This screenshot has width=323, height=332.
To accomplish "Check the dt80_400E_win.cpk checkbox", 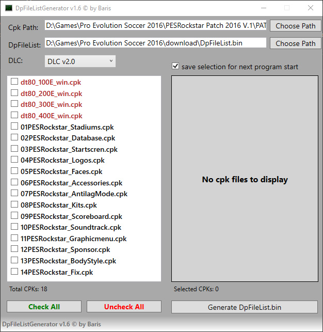I will click(x=14, y=115).
